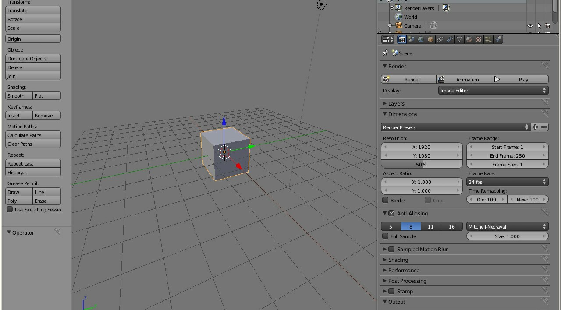Open the World properties tab (globe icon)
This screenshot has width=561, height=310.
pos(421,39)
